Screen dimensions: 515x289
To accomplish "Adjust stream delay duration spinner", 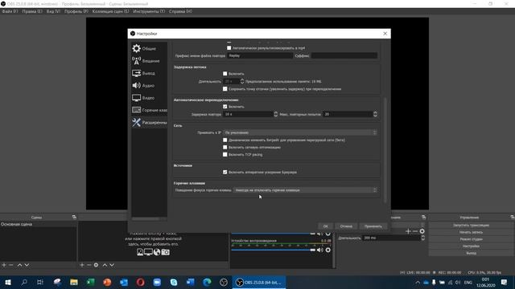I will [x=242, y=81].
